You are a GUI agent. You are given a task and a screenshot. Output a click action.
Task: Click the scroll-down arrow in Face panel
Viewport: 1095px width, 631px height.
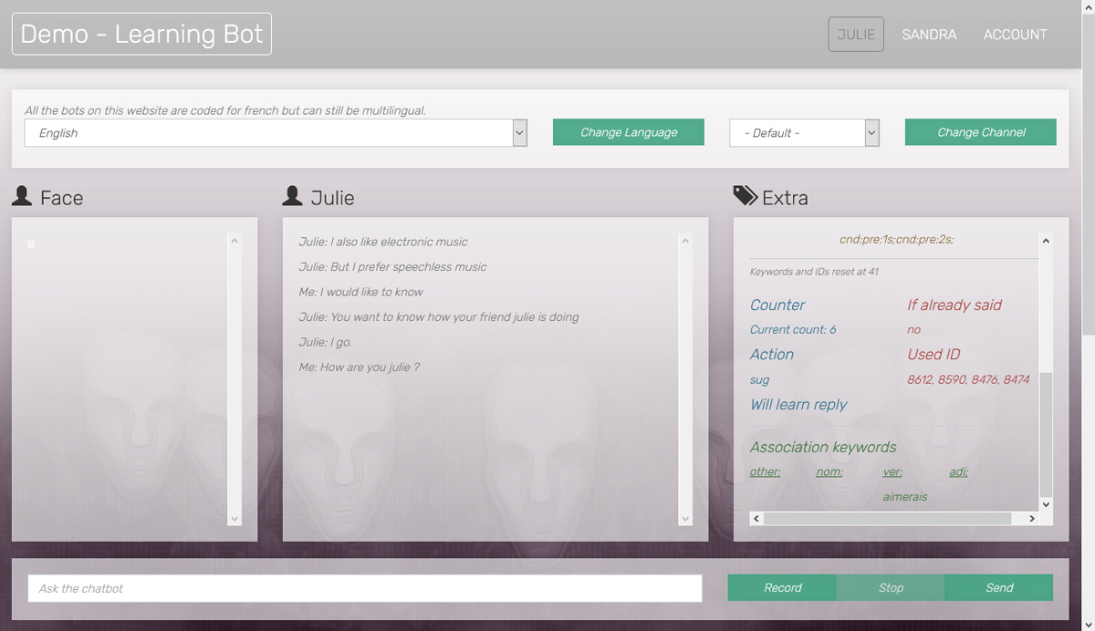pos(235,519)
